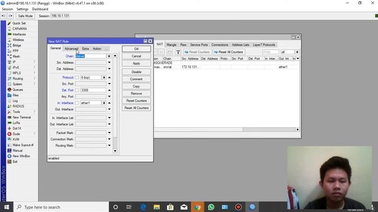
Task: Switch to Extra tab in NAT rule
Action: coord(85,49)
